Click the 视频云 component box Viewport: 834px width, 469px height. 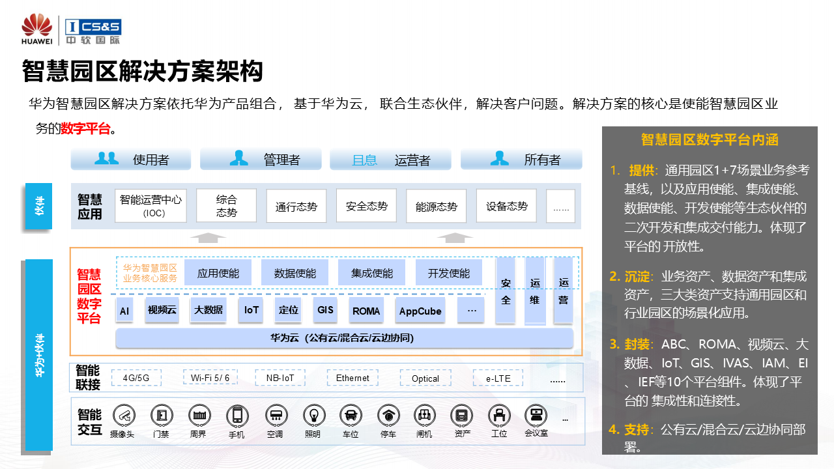[x=162, y=310]
